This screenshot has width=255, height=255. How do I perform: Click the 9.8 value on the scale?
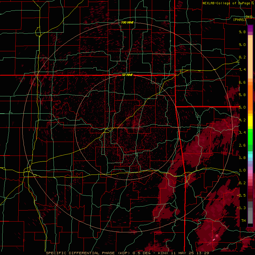[x=242, y=32]
